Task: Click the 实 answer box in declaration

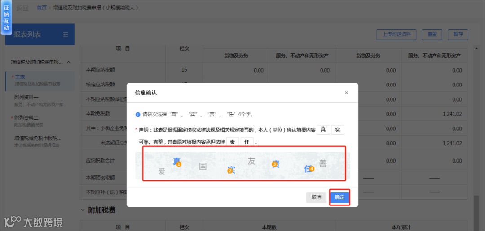Action: (338, 130)
